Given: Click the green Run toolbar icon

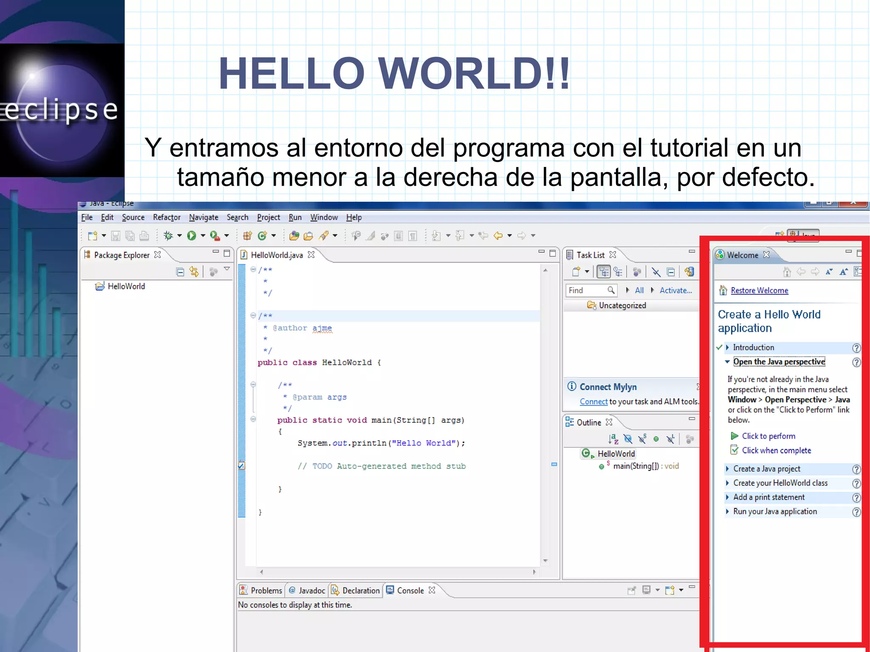Looking at the screenshot, I should click(192, 235).
